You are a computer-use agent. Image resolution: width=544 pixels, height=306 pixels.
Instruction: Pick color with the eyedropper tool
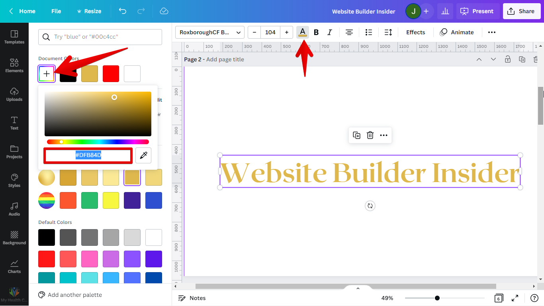click(143, 155)
